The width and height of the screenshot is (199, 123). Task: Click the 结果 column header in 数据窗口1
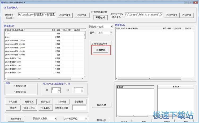[x=58, y=30]
